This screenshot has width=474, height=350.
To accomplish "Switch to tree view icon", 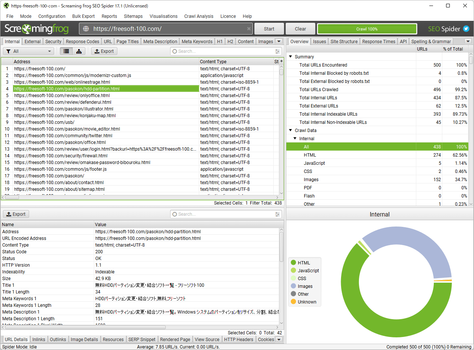I will coord(79,51).
